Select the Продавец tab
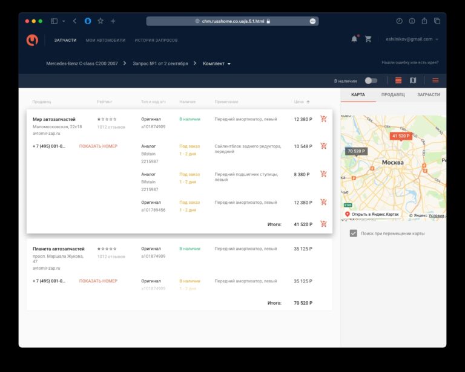This screenshot has height=372, width=465. pos(393,95)
